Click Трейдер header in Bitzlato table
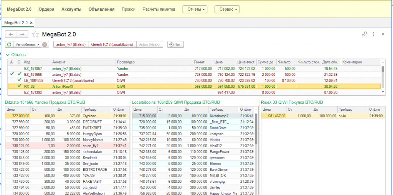Image resolution: width=393 pixels, height=195 pixels. pyautogui.click(x=97, y=110)
